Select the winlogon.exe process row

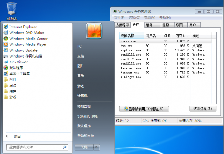click(165, 77)
